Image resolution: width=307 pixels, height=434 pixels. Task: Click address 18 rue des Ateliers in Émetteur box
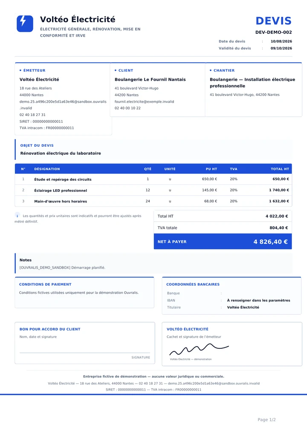point(36,88)
